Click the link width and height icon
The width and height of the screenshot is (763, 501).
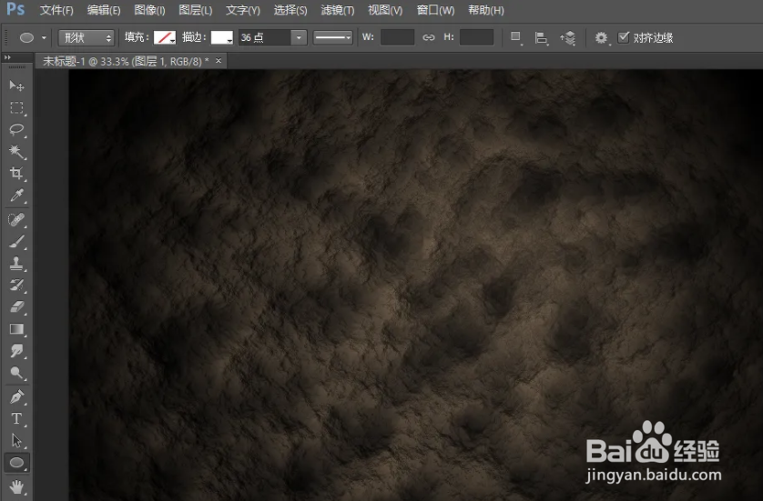[428, 37]
